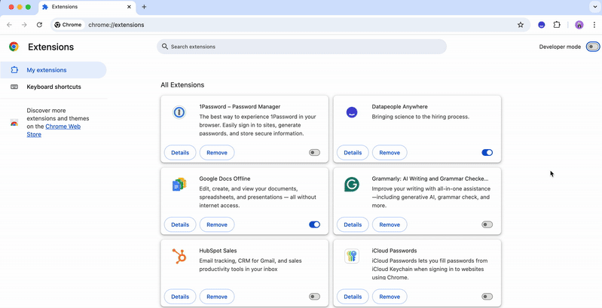Open the Chrome three-dot menu
Image resolution: width=602 pixels, height=308 pixels.
click(594, 25)
